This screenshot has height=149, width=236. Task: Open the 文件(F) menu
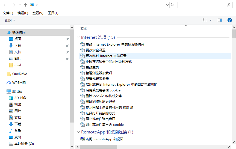point(8,13)
